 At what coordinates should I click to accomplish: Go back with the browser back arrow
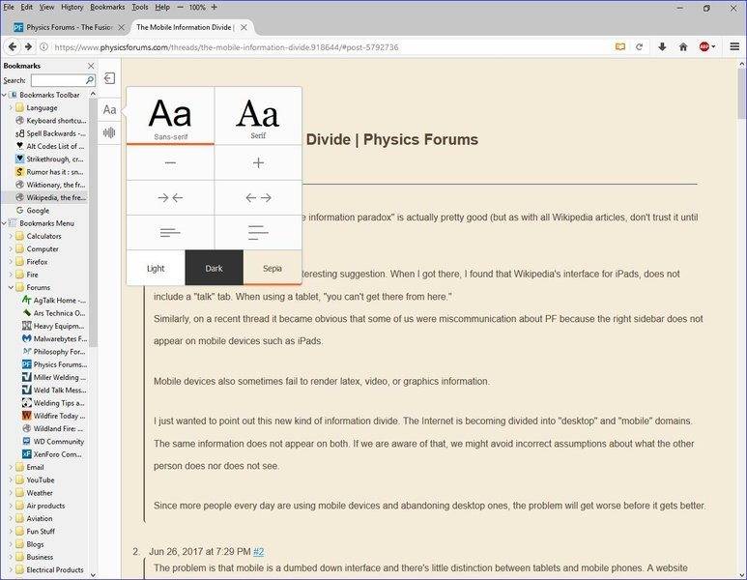coord(13,46)
